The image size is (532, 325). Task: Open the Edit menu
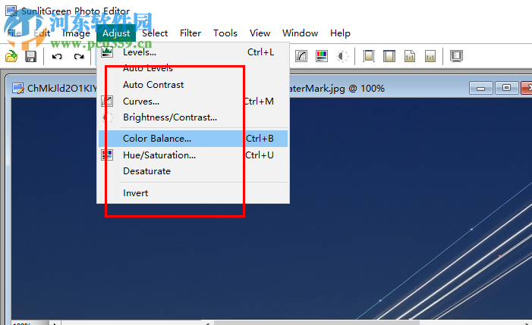(x=42, y=33)
